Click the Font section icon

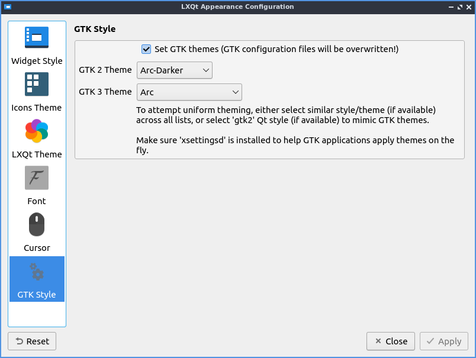tap(37, 178)
